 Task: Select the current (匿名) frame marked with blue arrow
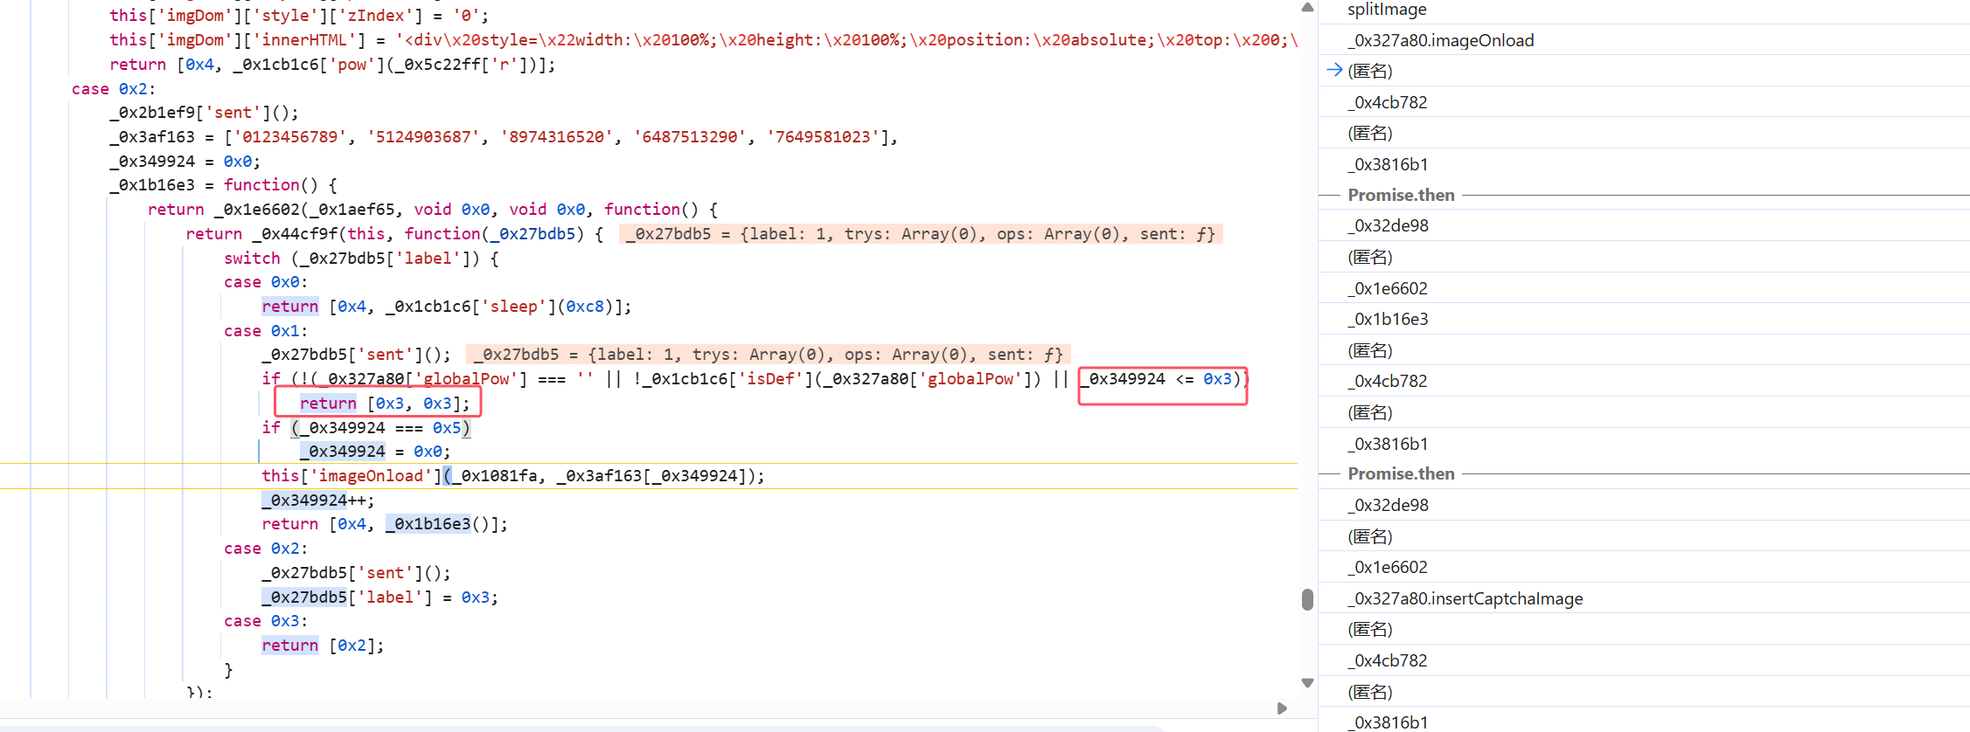tap(1370, 71)
